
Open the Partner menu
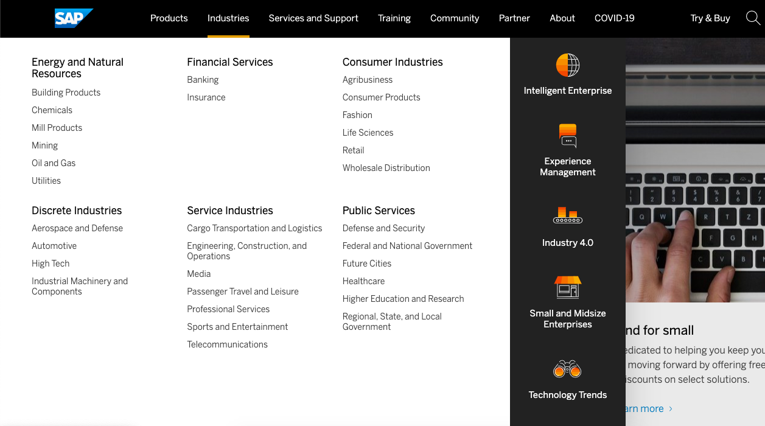point(514,18)
